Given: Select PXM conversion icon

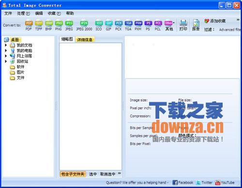Looking at the screenshot, I should click(138, 25).
